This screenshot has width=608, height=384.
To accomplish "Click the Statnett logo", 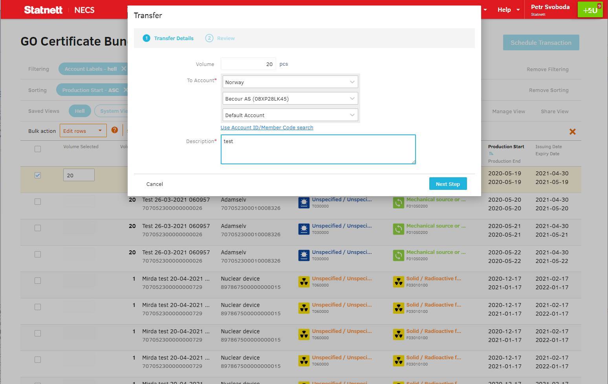I will tap(43, 10).
